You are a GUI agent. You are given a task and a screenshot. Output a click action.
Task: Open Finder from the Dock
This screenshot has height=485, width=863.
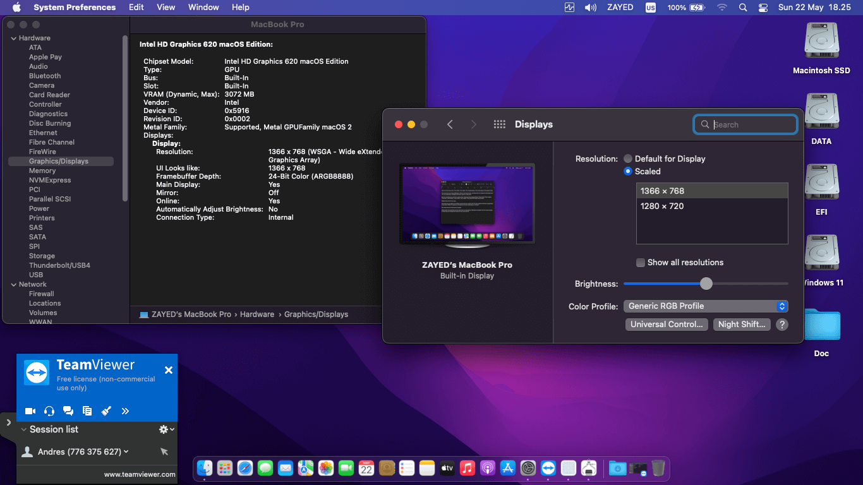coord(205,468)
